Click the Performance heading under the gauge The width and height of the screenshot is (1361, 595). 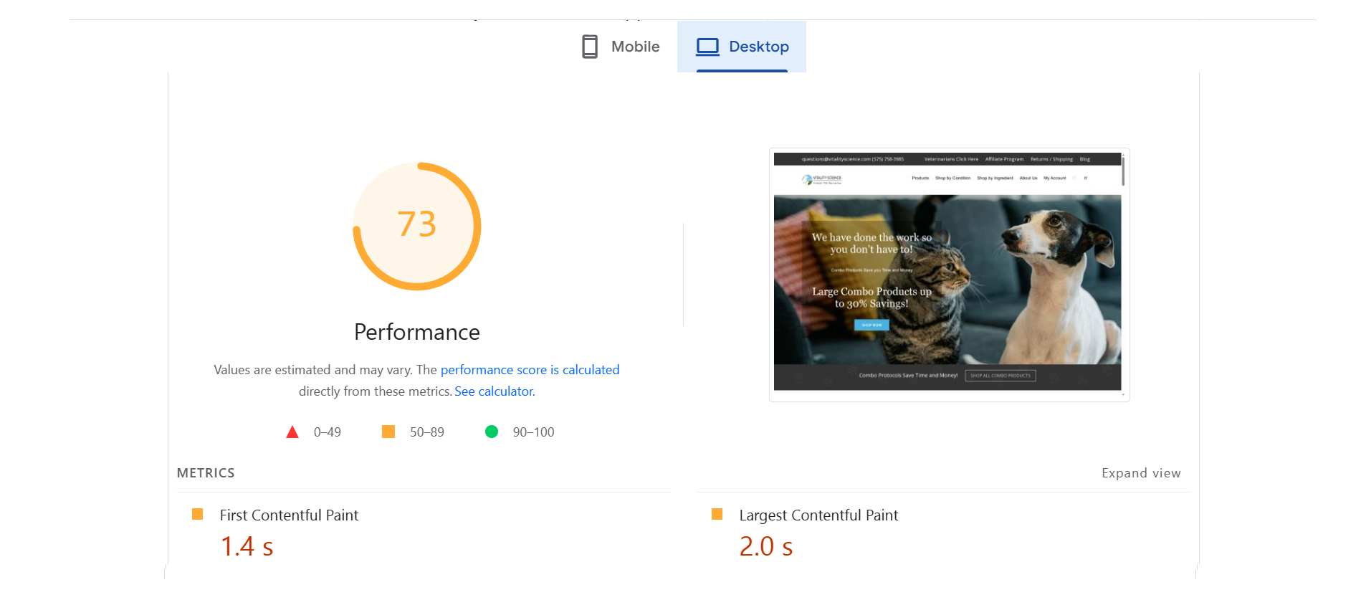click(x=417, y=332)
